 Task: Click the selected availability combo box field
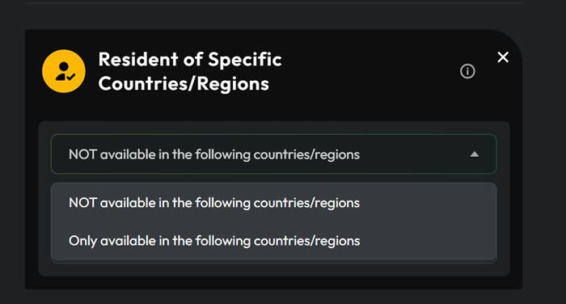coord(273,154)
